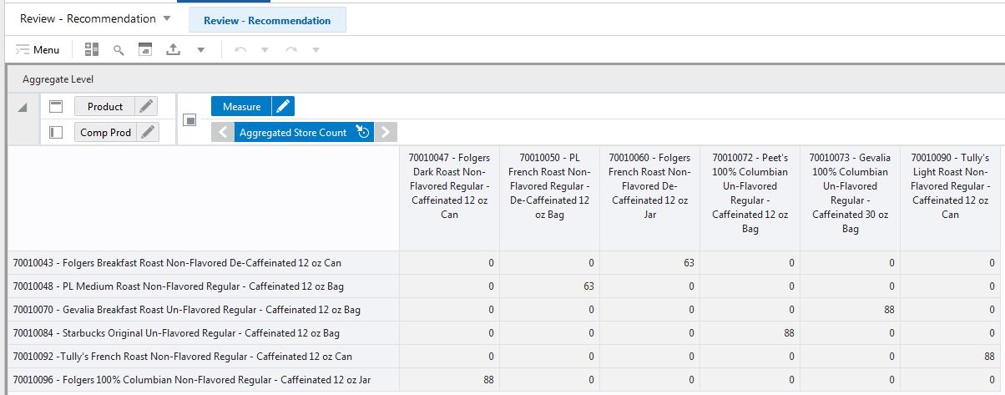Click the Product dimension button
1005x395 pixels.
click(x=105, y=106)
